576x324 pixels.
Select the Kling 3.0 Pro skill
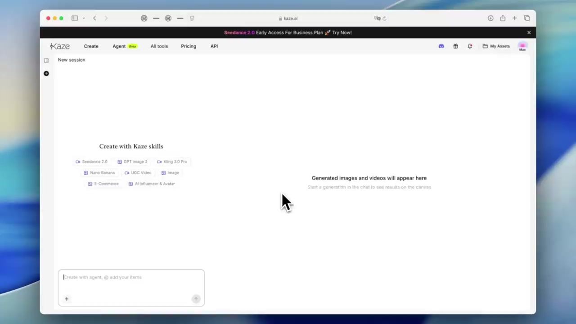[172, 162]
